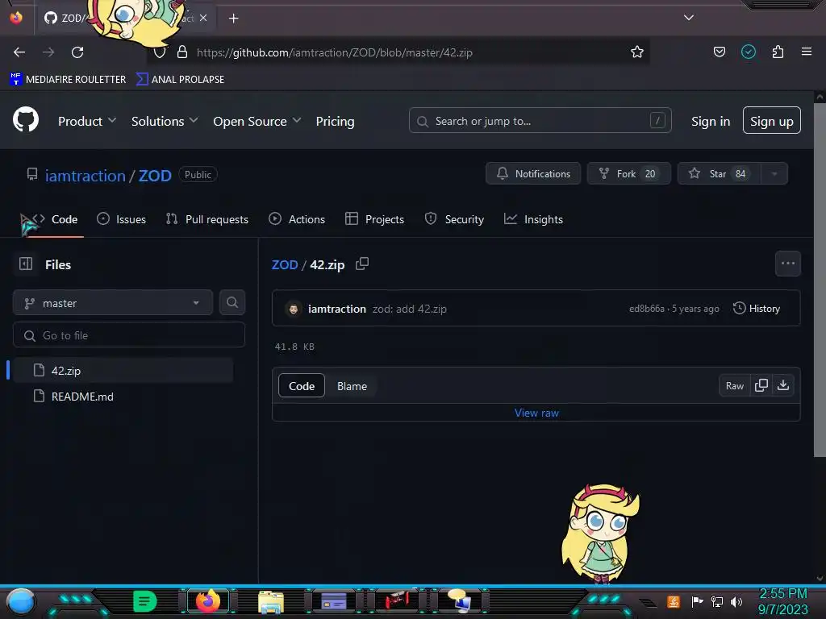Open the MEDIAFIRE ROULETTER bookmark

(68, 79)
